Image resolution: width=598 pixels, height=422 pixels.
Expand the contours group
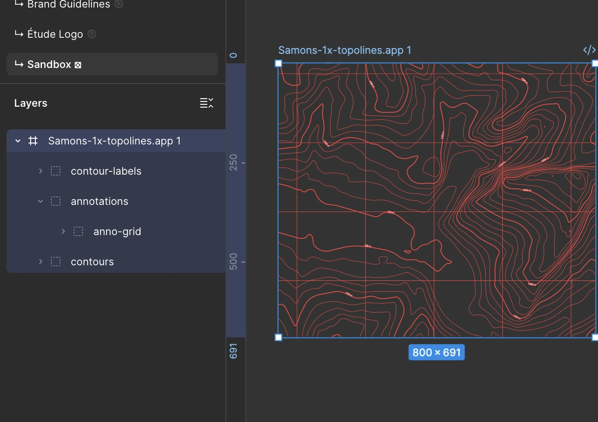pyautogui.click(x=41, y=262)
